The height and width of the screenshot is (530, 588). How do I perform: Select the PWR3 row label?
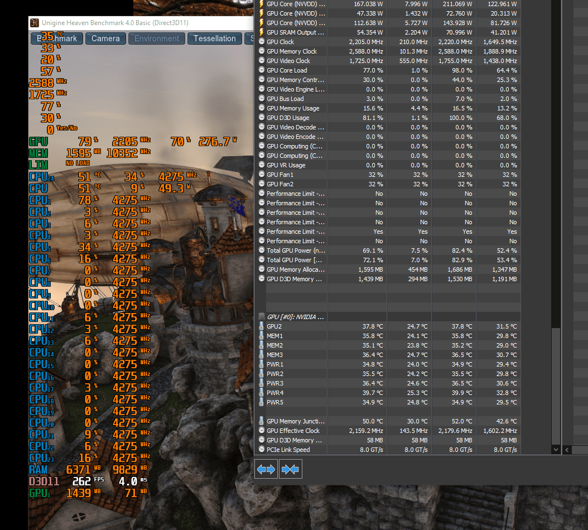pos(275,383)
